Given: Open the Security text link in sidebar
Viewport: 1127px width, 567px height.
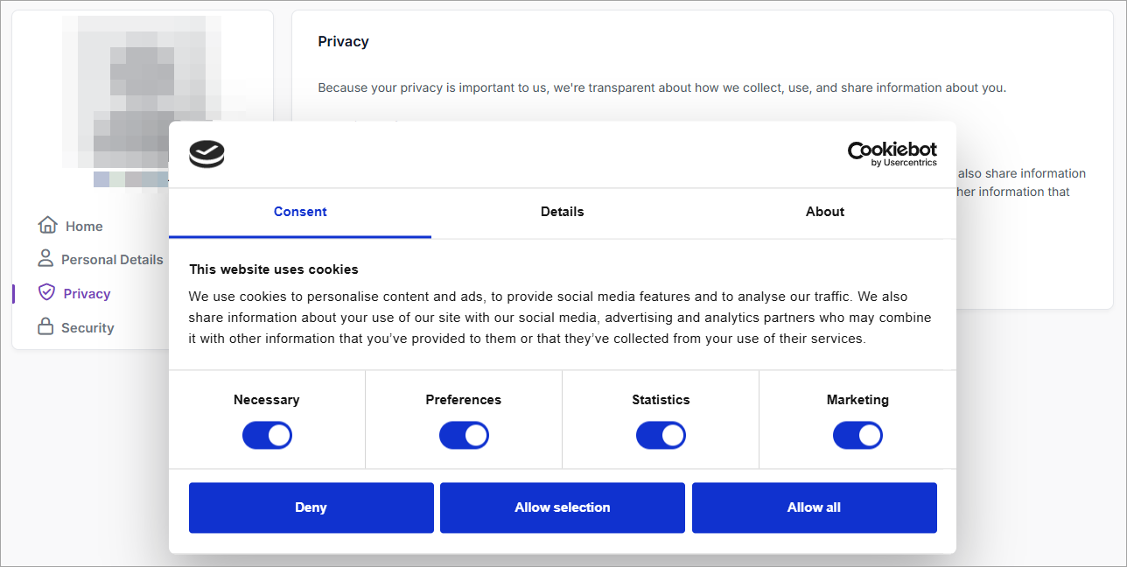Looking at the screenshot, I should point(87,328).
